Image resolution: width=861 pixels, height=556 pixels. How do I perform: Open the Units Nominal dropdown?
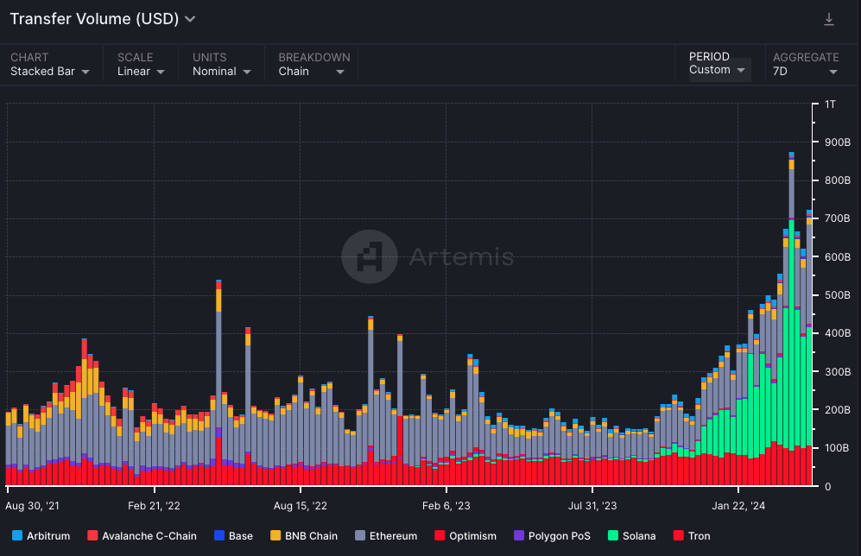[222, 72]
